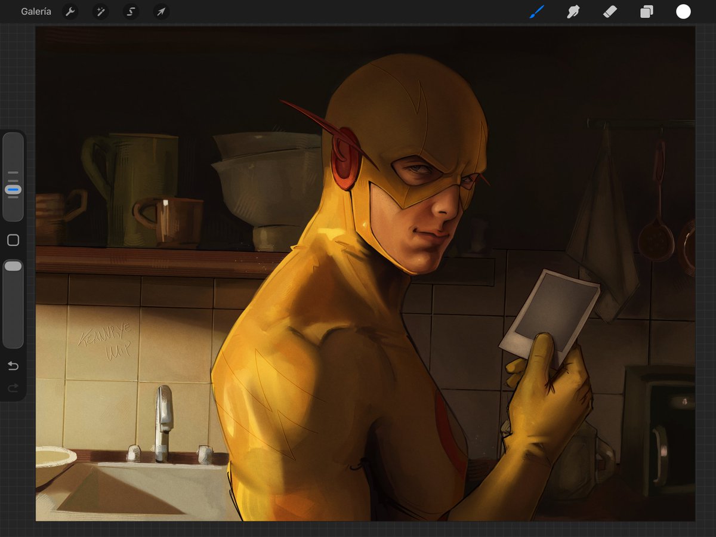Activate the Selection S-shaped tool

coord(131,11)
